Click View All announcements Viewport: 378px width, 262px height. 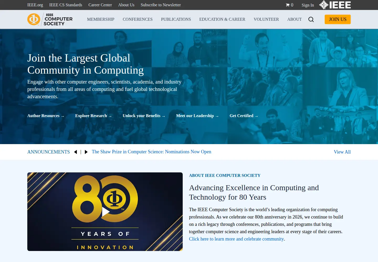click(x=342, y=152)
